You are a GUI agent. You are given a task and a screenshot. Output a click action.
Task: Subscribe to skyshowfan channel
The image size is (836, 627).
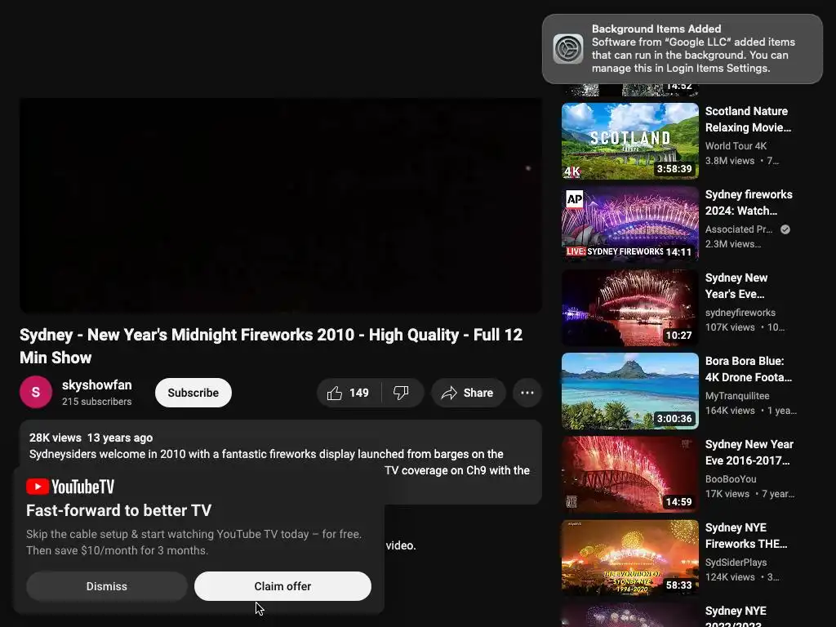pos(193,393)
